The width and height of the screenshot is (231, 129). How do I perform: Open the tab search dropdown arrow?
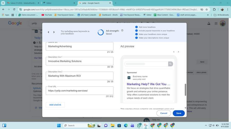tap(3, 3)
